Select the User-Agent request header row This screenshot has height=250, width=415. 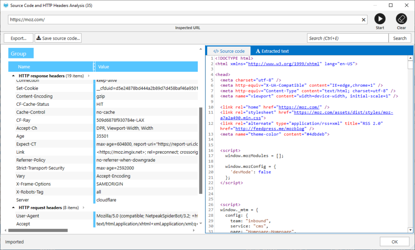107,216
